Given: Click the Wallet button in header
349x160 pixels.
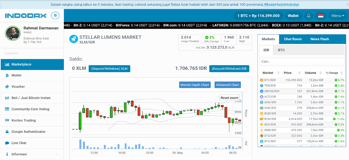Looking at the screenshot, I should click(x=293, y=16).
